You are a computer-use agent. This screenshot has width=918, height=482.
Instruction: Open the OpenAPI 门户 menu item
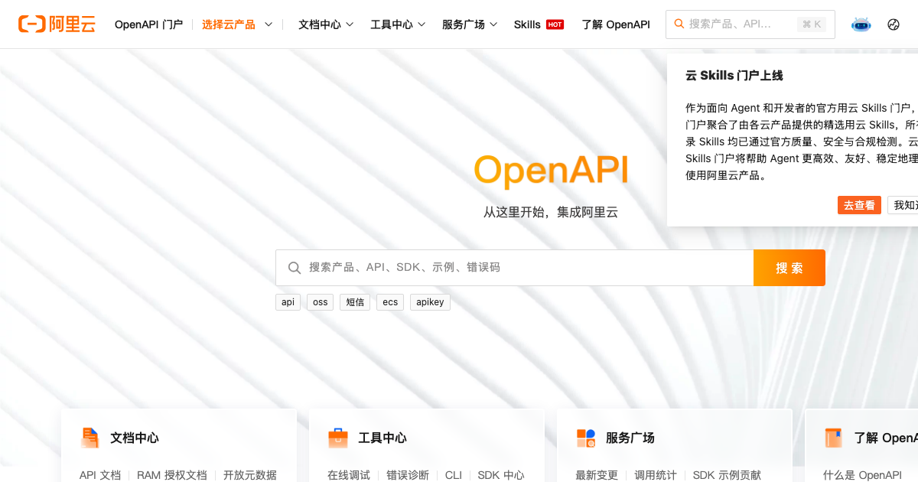pyautogui.click(x=149, y=24)
